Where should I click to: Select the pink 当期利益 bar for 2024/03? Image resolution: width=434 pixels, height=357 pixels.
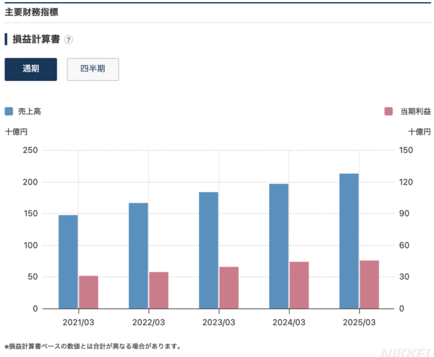[299, 285]
